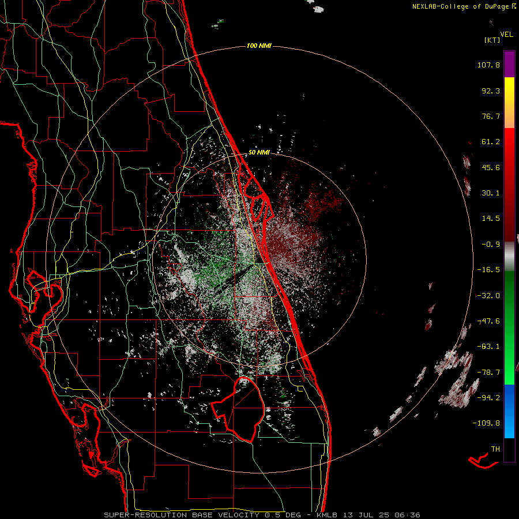Select the -0.9 scale value
Screen dimensions: 519x519
coord(491,245)
